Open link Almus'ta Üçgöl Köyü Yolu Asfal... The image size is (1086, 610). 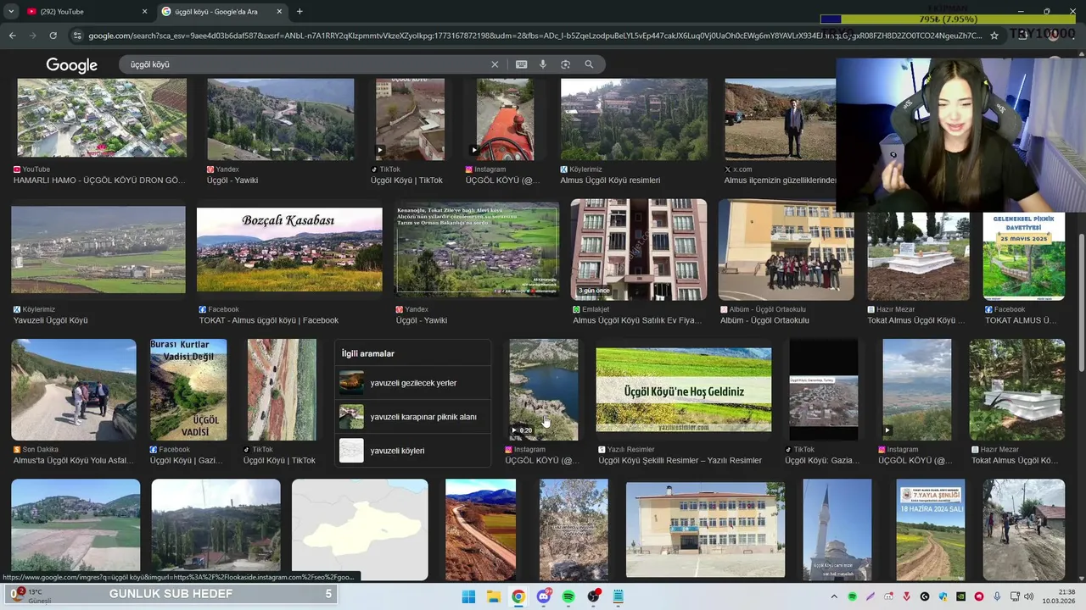(74, 461)
